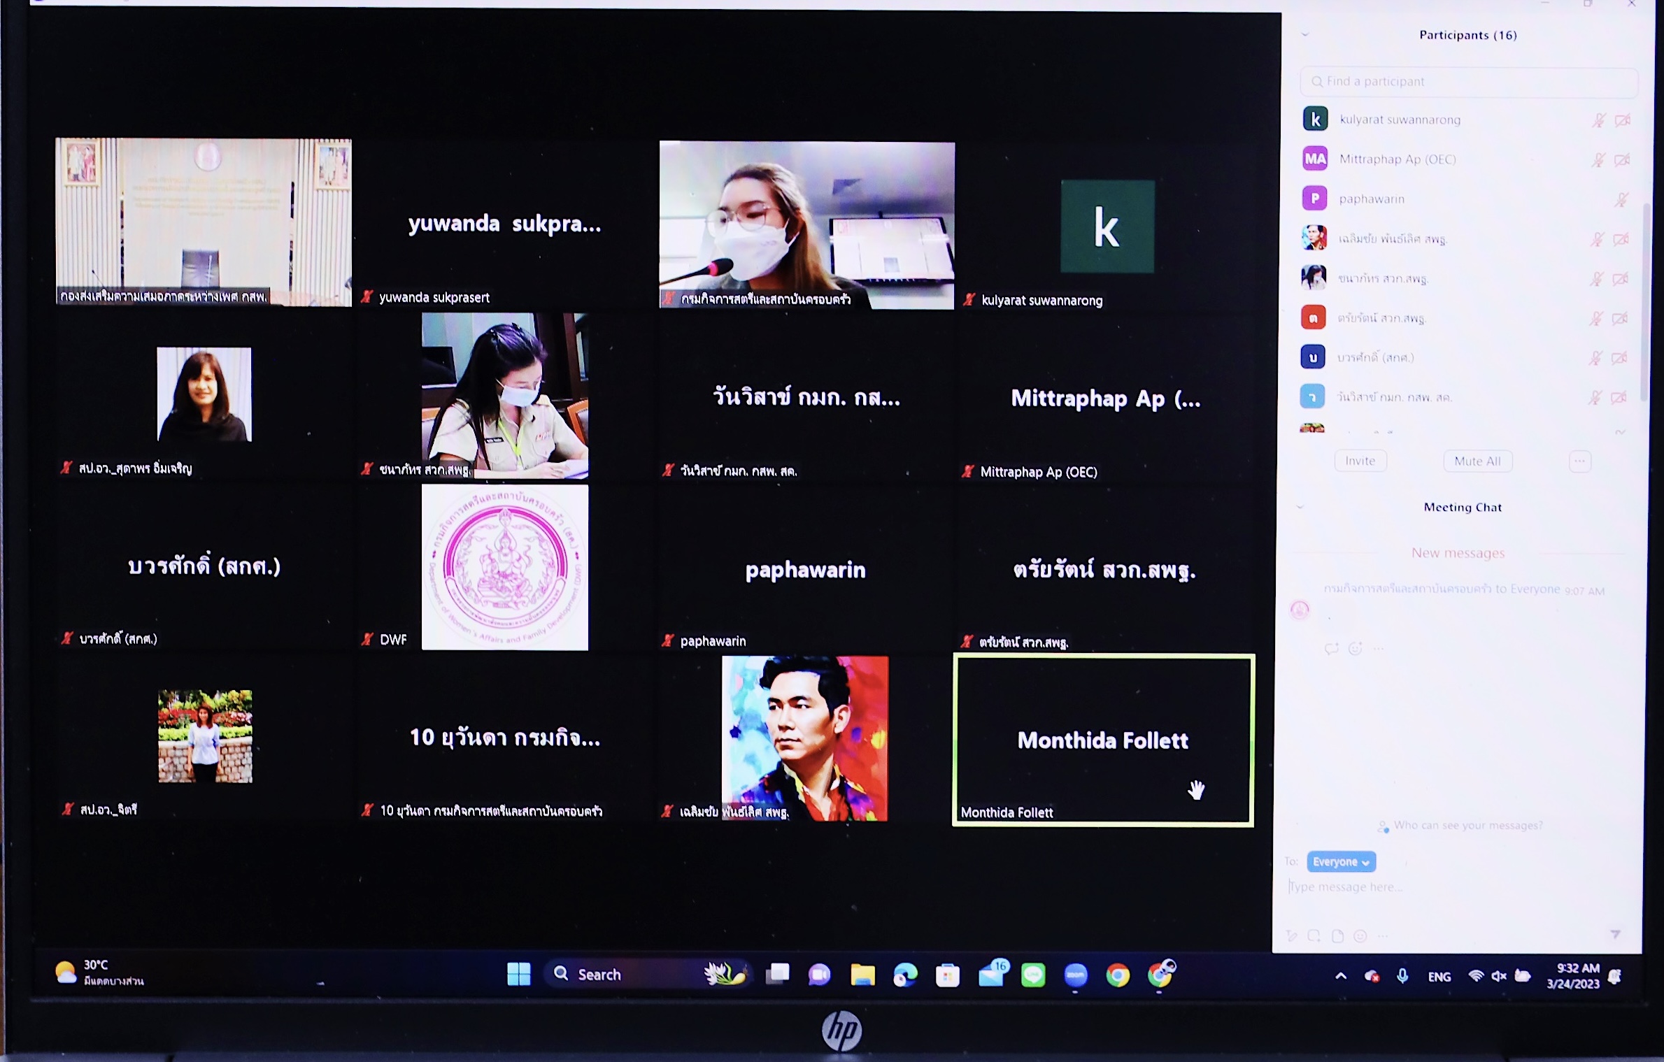Open the weather widget showing 30°C
1664x1062 pixels.
coord(100,973)
